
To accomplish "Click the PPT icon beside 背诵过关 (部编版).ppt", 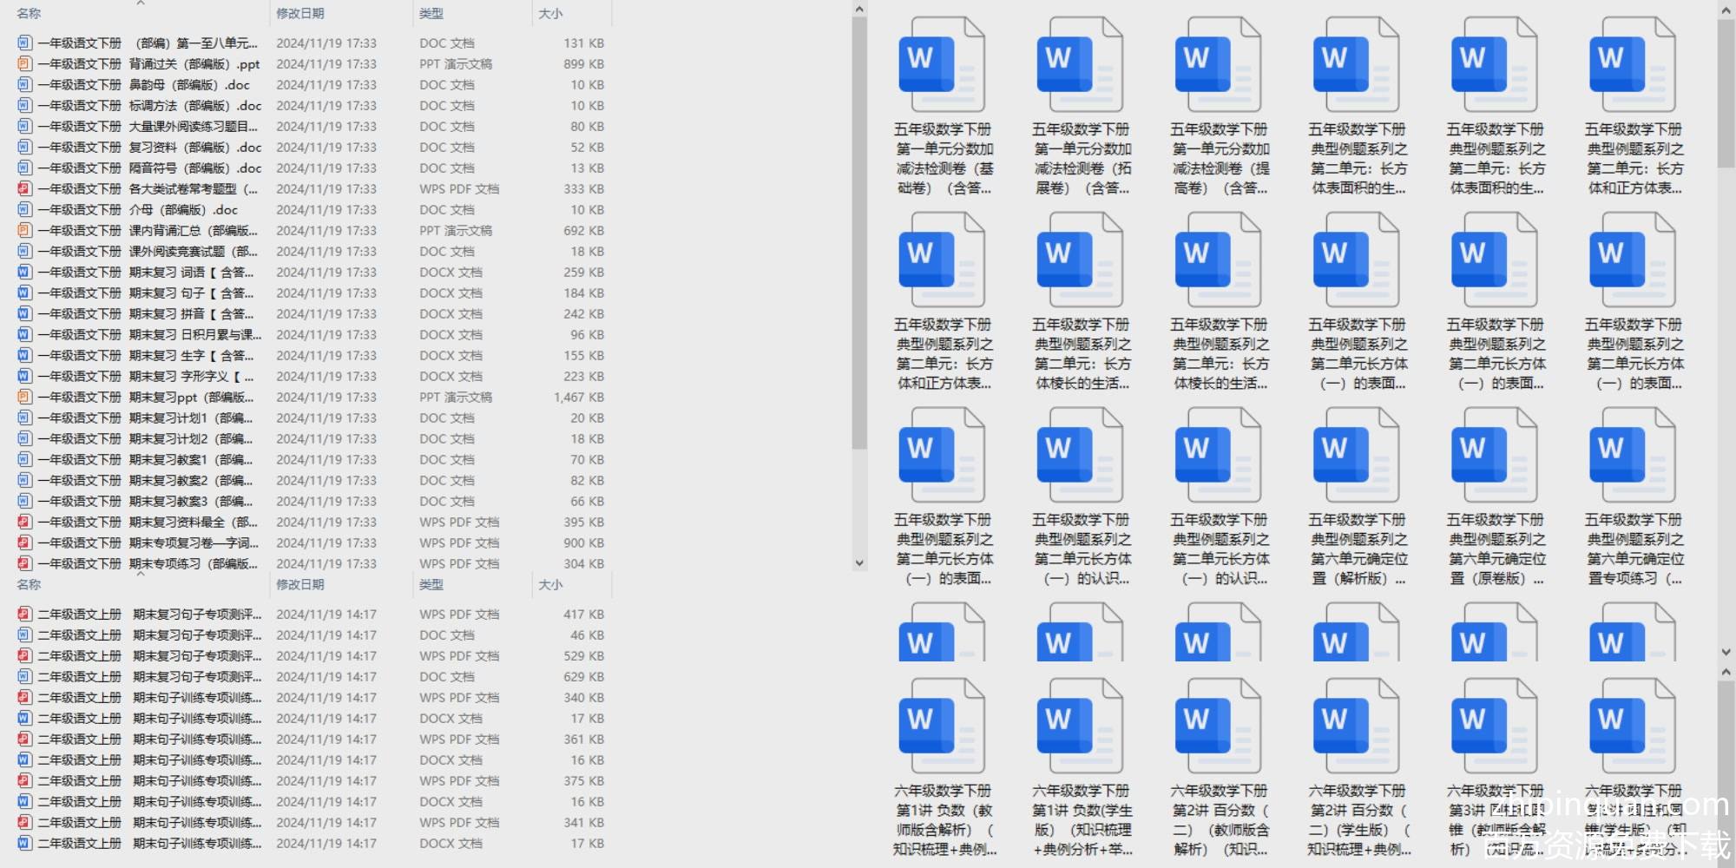I will click(24, 63).
